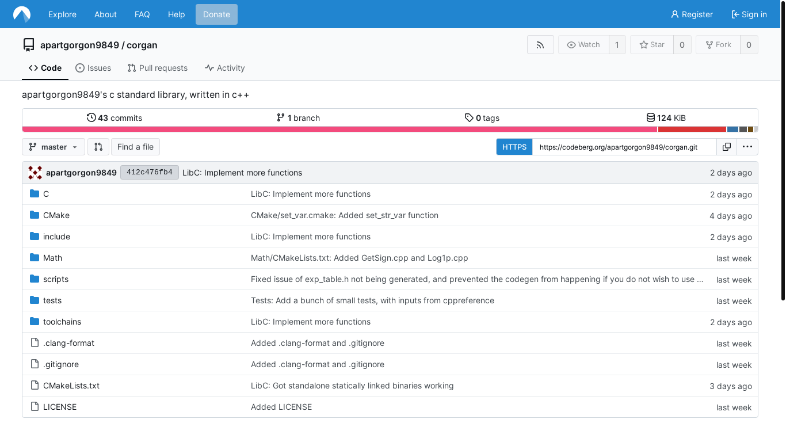Open the include folder name
The height and width of the screenshot is (442, 786).
click(56, 237)
